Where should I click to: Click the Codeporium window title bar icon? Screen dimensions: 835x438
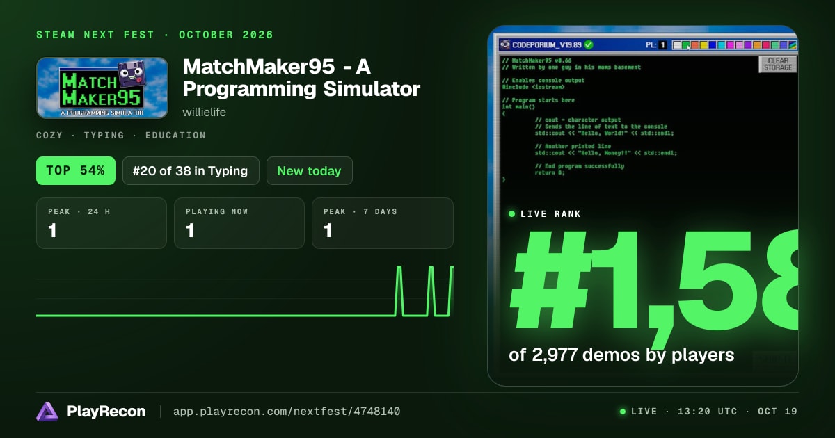coord(505,44)
